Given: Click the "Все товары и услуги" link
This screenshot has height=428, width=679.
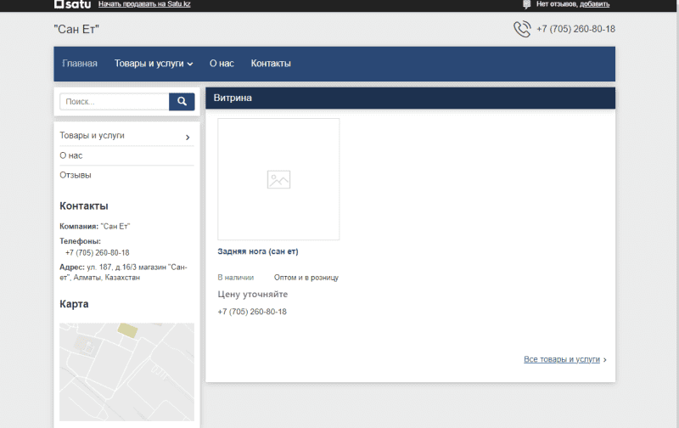Looking at the screenshot, I should (562, 359).
